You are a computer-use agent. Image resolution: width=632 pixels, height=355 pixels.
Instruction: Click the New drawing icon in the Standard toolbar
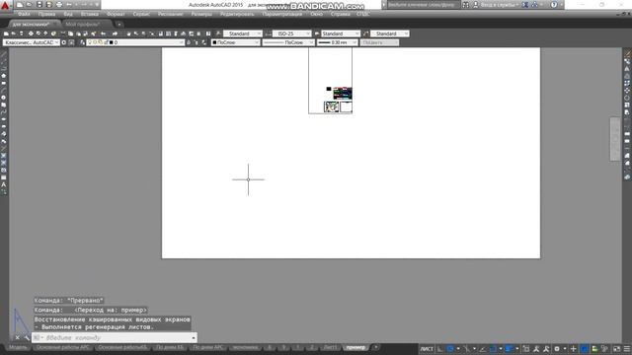point(6,34)
